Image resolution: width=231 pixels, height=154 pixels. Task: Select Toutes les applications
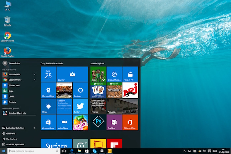coord(15,144)
